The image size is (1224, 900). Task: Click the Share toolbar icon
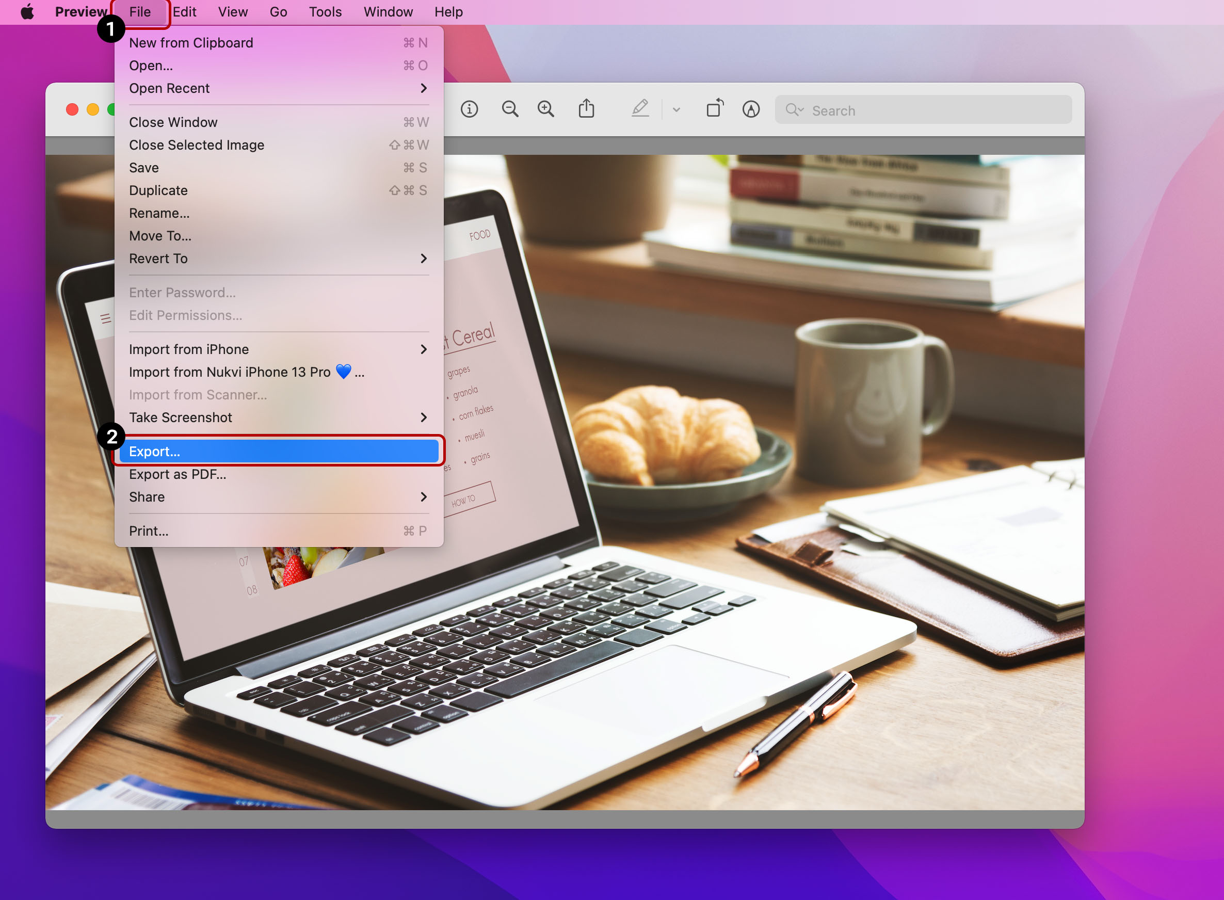coord(586,109)
